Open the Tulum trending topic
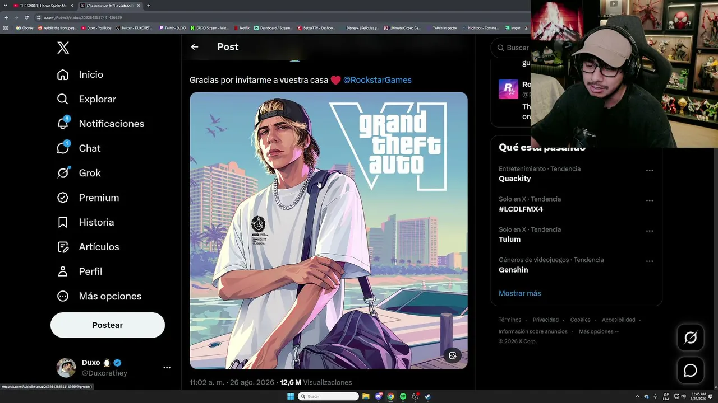 510,240
